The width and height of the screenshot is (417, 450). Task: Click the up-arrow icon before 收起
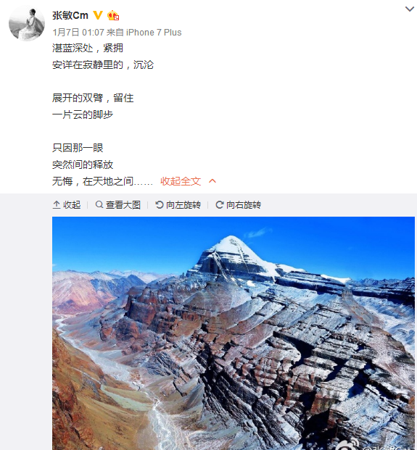coord(57,205)
